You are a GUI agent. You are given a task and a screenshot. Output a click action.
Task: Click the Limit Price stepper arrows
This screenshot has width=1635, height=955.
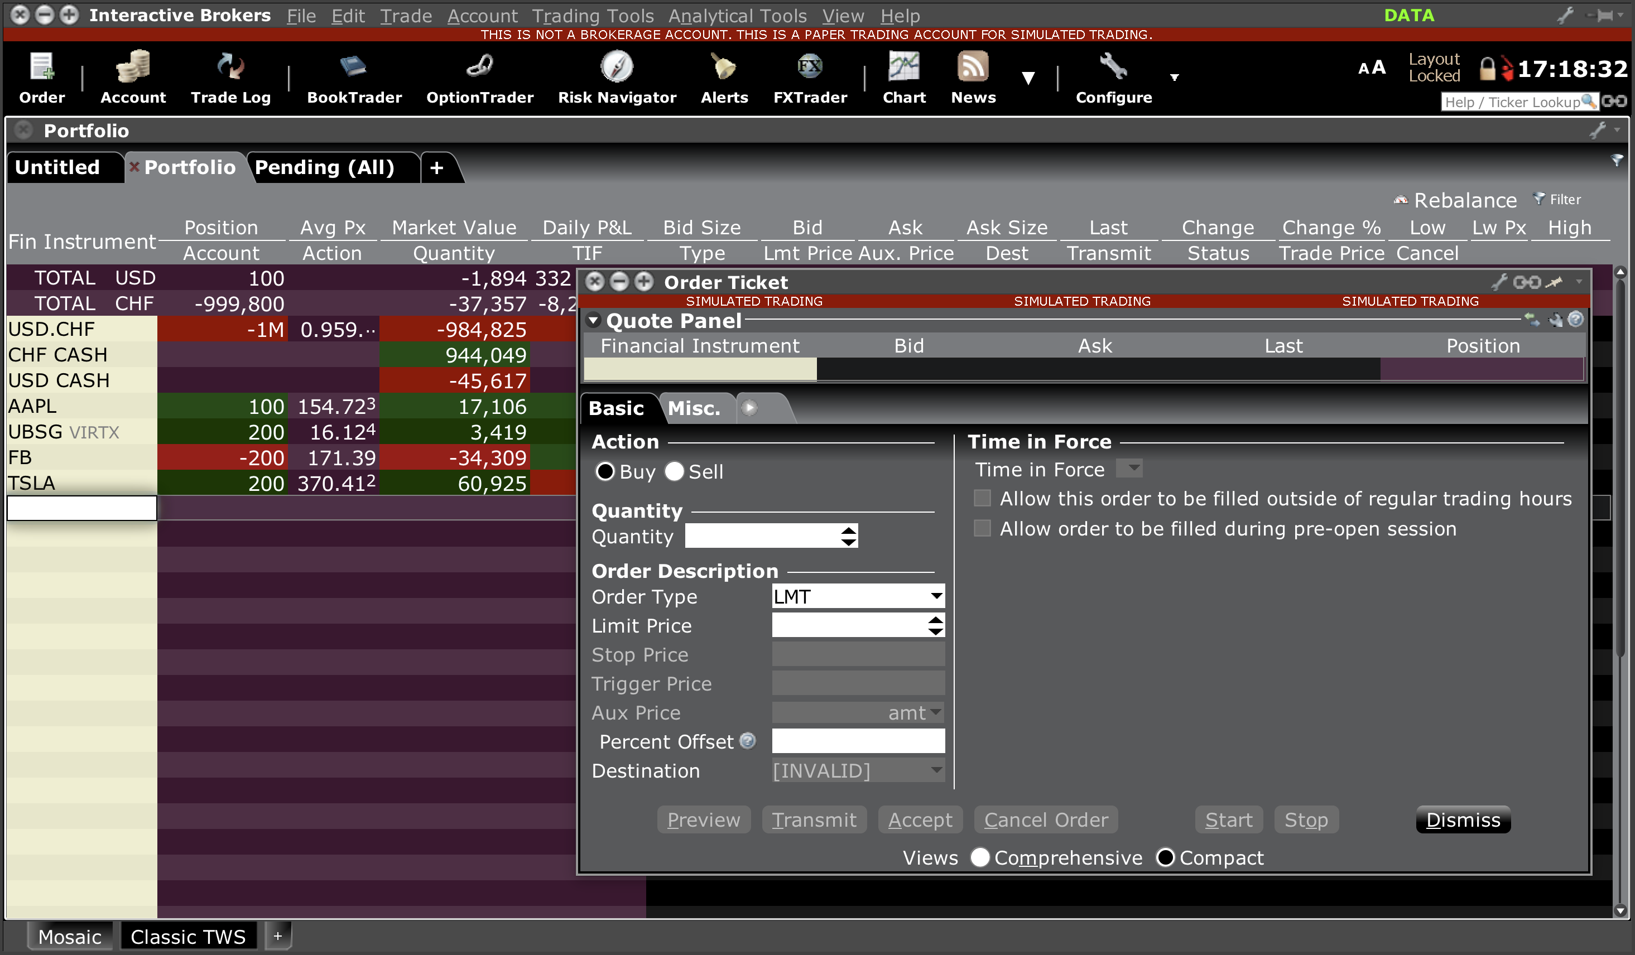936,625
